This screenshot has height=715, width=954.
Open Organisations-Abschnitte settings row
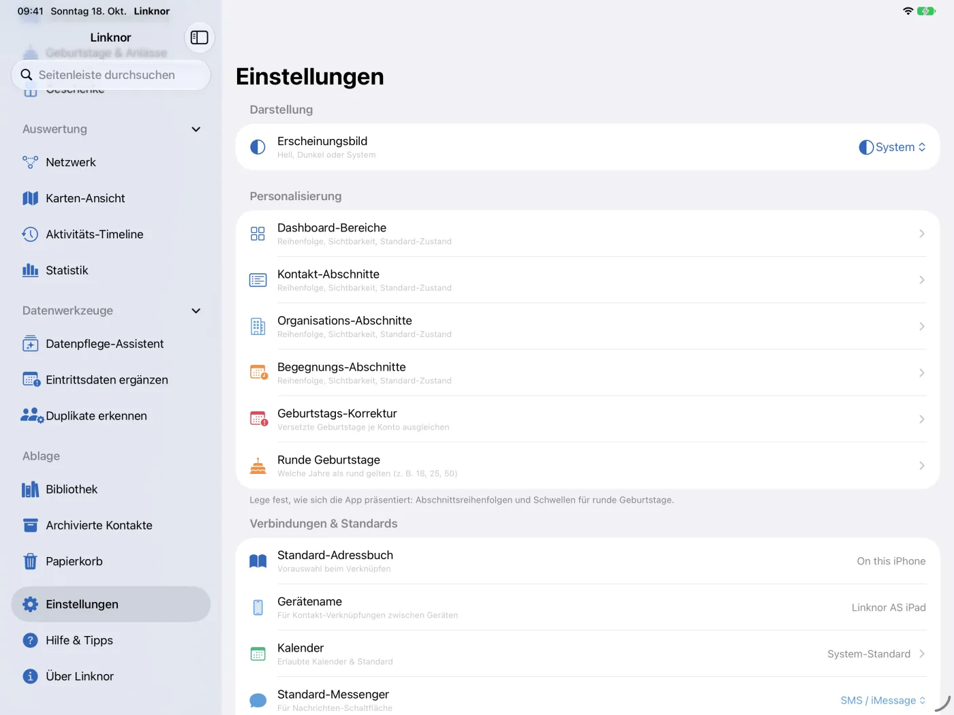coord(587,326)
